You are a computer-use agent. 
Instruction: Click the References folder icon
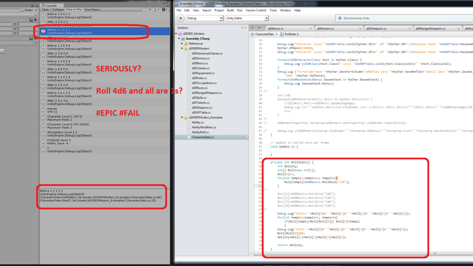click(x=186, y=44)
